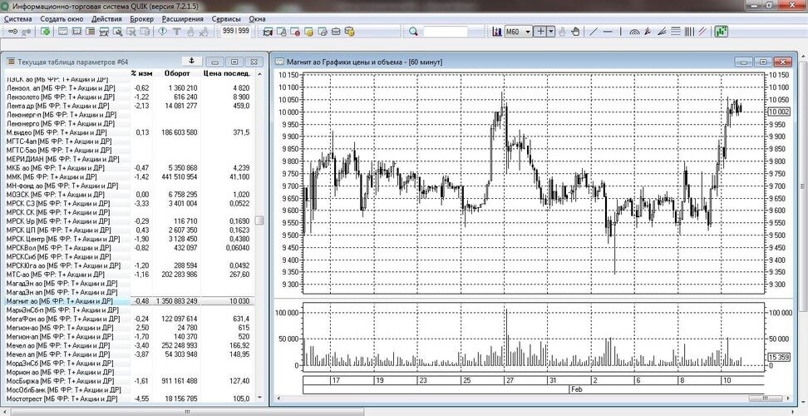The width and height of the screenshot is (808, 416).
Task: Click the window with red dot icon
Action: click(295, 32)
